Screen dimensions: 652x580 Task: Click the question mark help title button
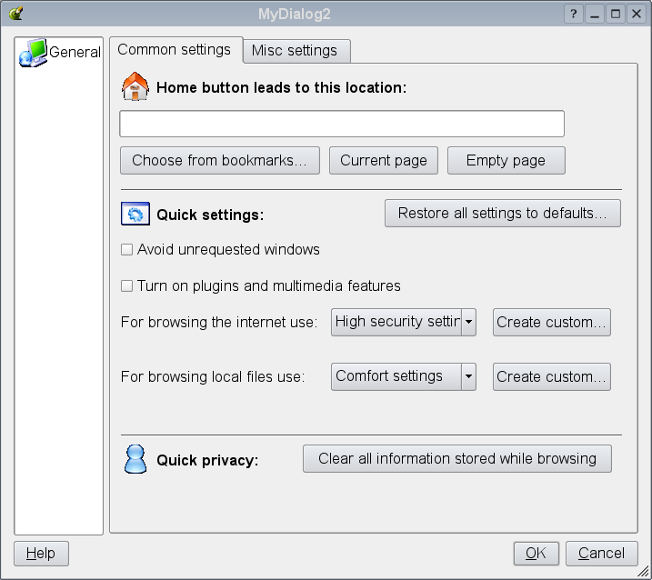pyautogui.click(x=574, y=15)
